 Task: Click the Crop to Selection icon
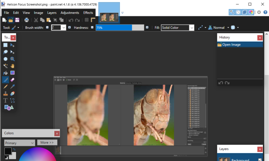pos(55,20)
